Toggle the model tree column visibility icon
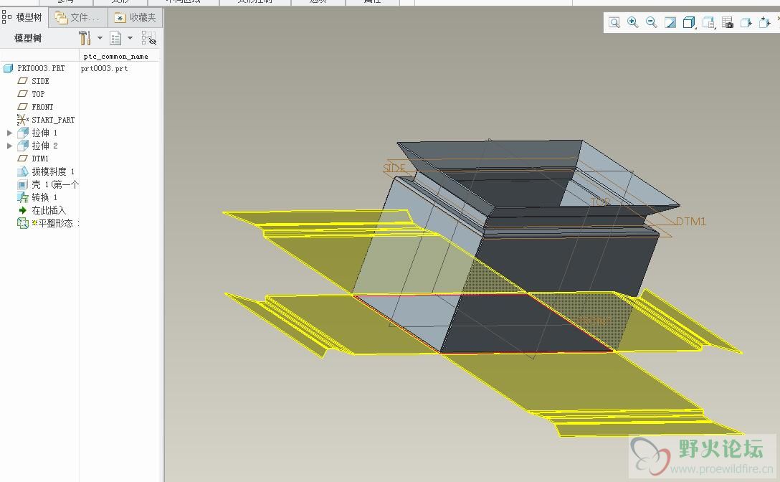 (148, 38)
